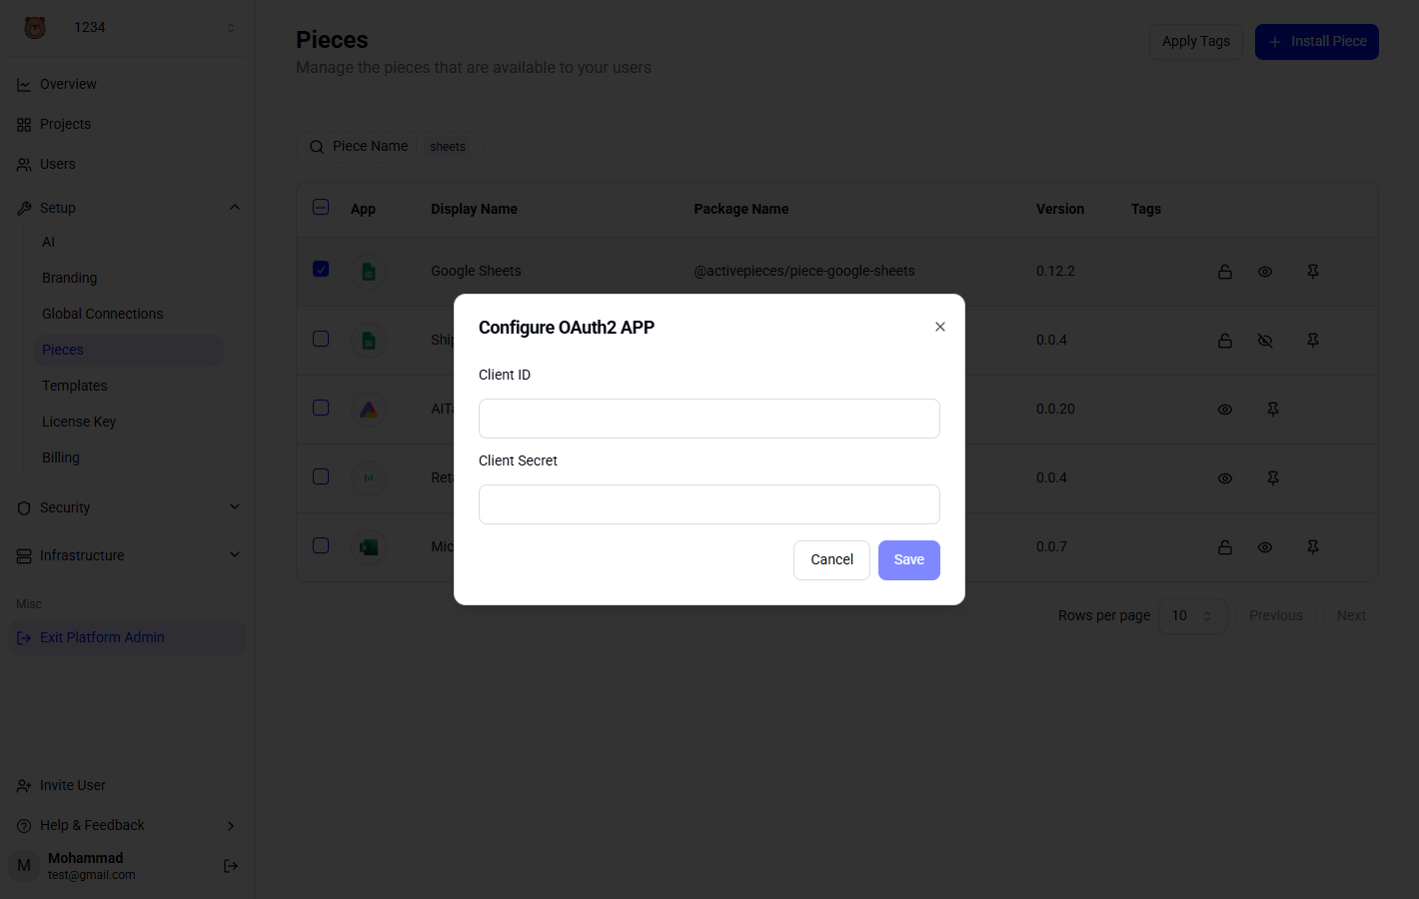Unlock the Google Sheets piece via the lock icon

tap(1225, 271)
